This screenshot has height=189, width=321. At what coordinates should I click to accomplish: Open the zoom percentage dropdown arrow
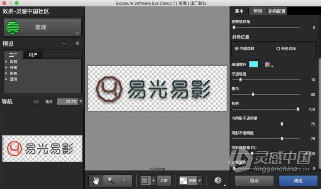pyautogui.click(x=81, y=101)
